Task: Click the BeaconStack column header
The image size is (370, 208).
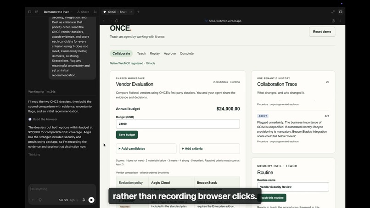Action: 207,182
